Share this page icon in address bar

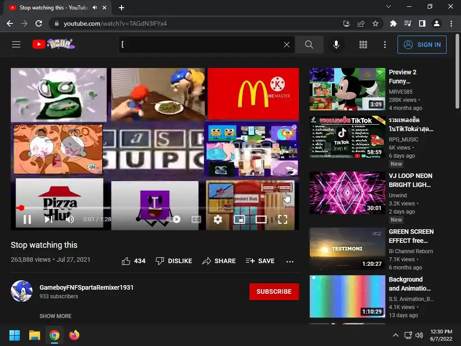point(361,23)
